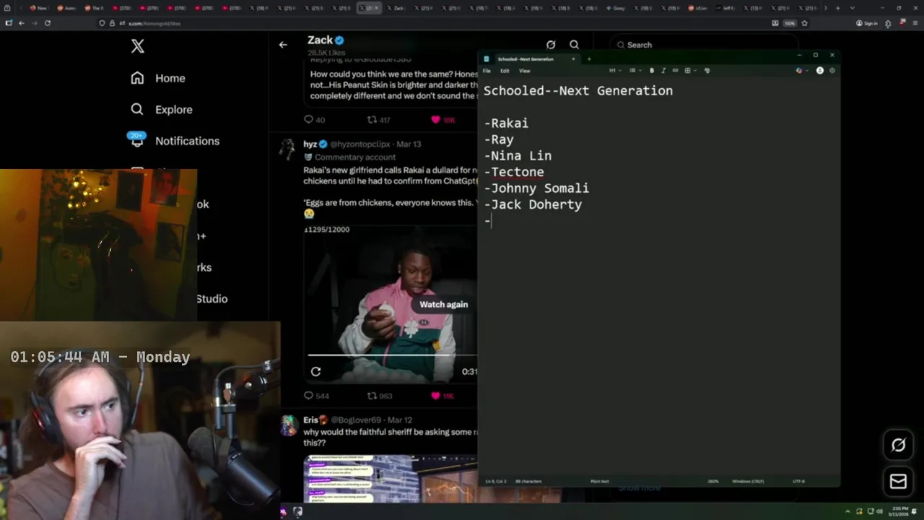Click the 'Johnny Somali' line in Notepad
Image resolution: width=924 pixels, height=520 pixels.
tap(536, 188)
